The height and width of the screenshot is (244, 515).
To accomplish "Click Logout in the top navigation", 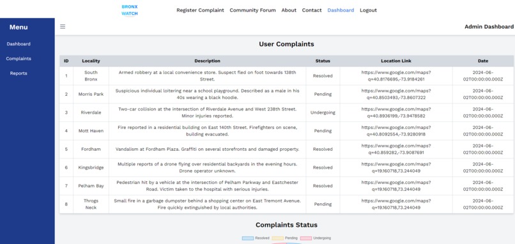I will [368, 10].
